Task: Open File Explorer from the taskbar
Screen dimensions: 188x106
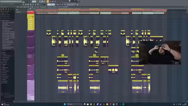Action: pyautogui.click(x=91, y=104)
